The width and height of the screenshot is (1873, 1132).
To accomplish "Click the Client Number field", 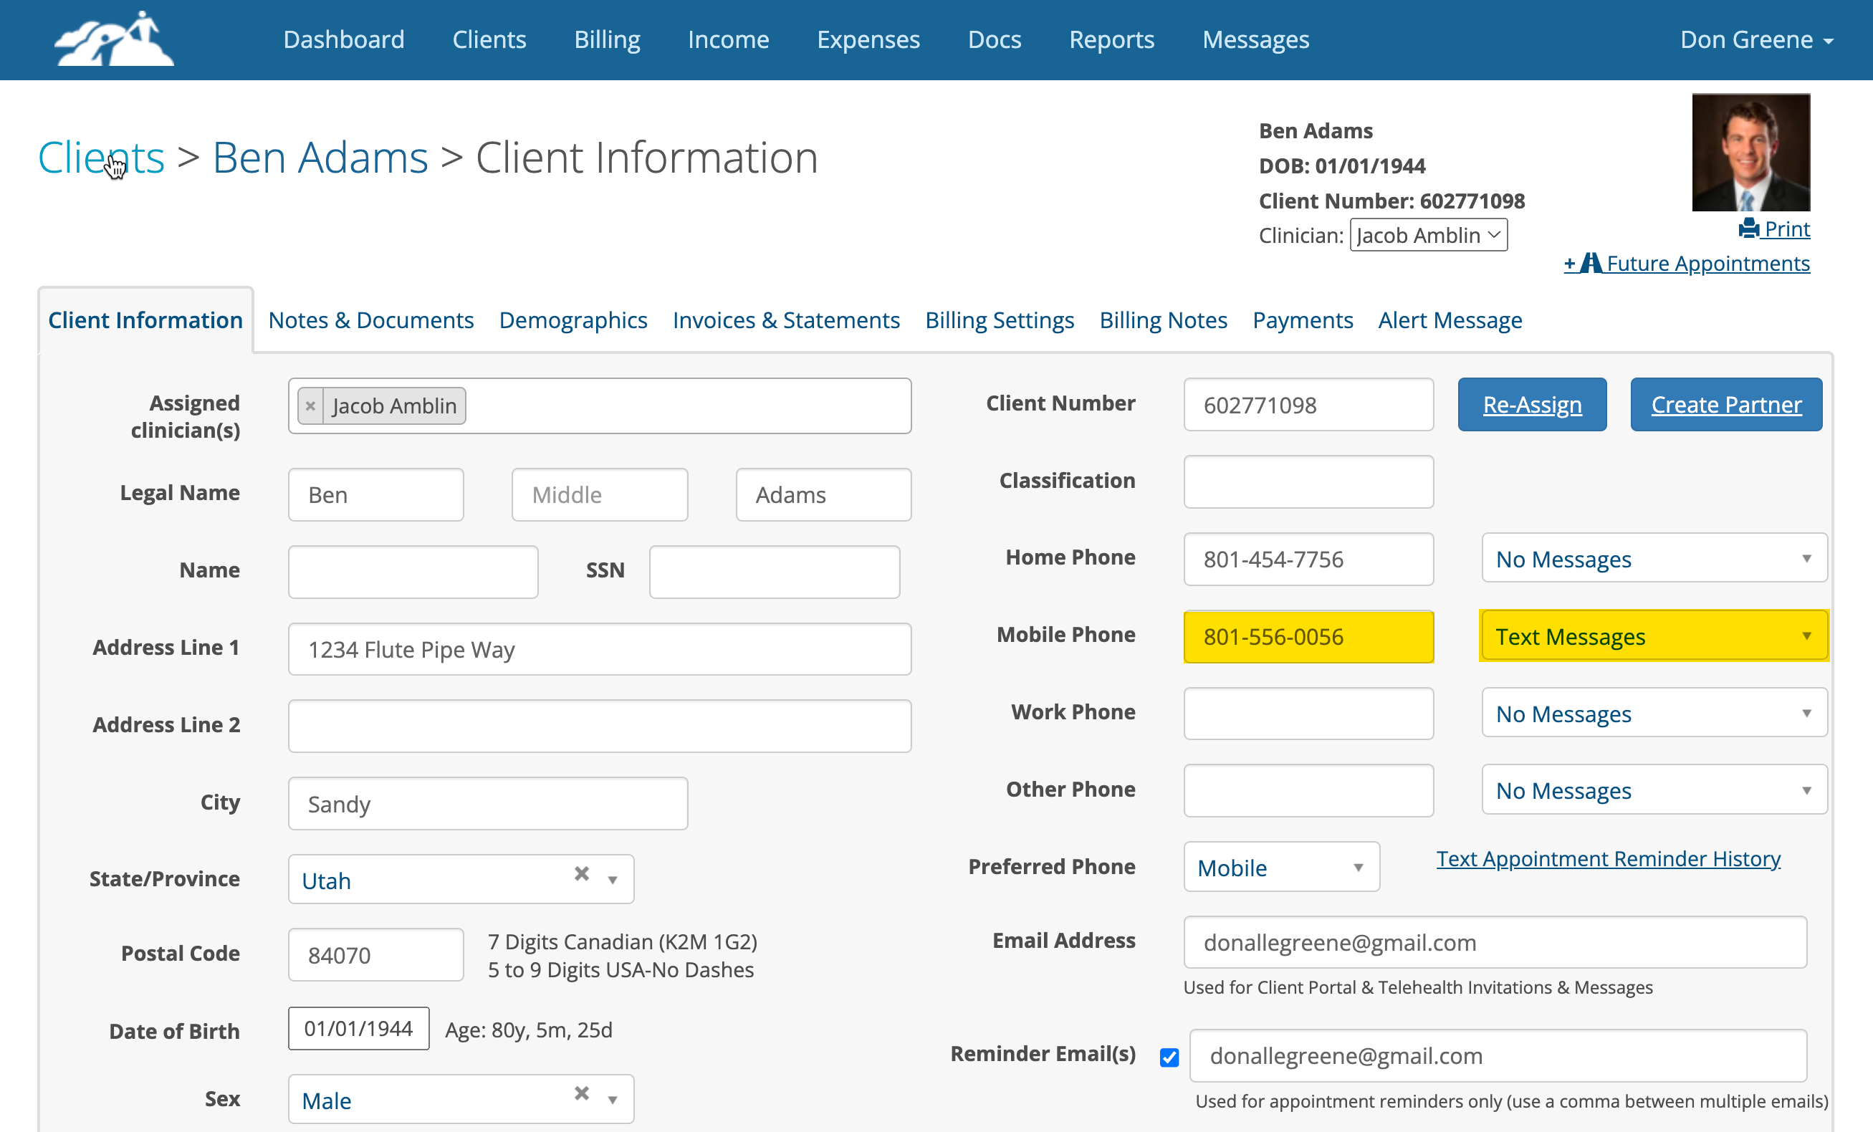I will point(1308,405).
